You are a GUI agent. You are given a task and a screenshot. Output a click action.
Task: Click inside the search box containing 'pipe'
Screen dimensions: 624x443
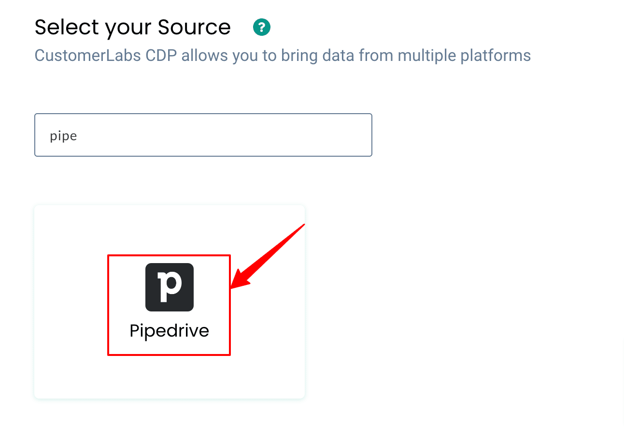pyautogui.click(x=203, y=135)
